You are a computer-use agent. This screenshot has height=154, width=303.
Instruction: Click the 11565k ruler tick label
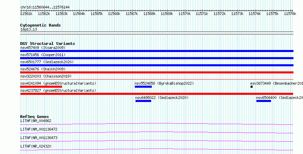(x=97, y=14)
